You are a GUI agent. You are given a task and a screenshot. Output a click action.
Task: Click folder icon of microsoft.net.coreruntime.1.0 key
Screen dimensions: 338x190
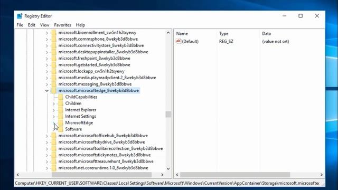pos(54,168)
